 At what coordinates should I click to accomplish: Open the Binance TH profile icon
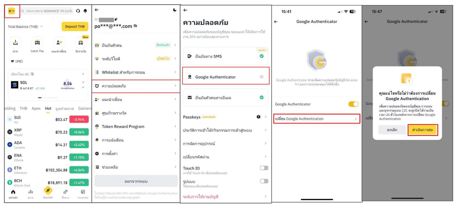tap(11, 11)
